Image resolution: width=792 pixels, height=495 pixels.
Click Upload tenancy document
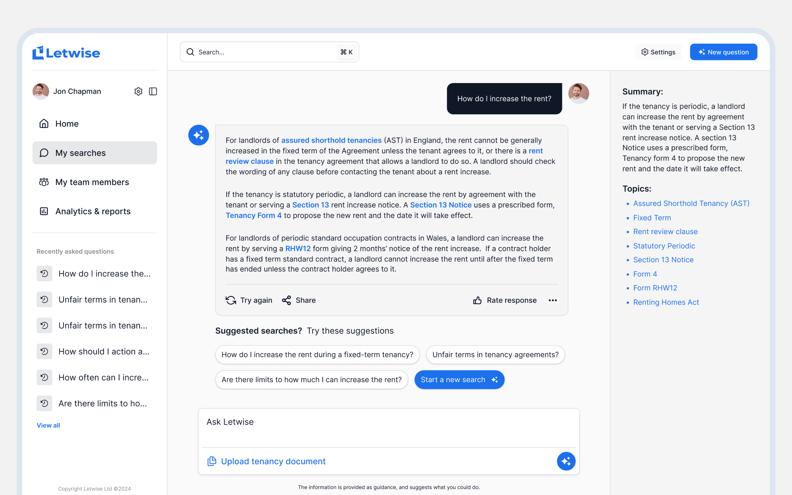pyautogui.click(x=266, y=461)
